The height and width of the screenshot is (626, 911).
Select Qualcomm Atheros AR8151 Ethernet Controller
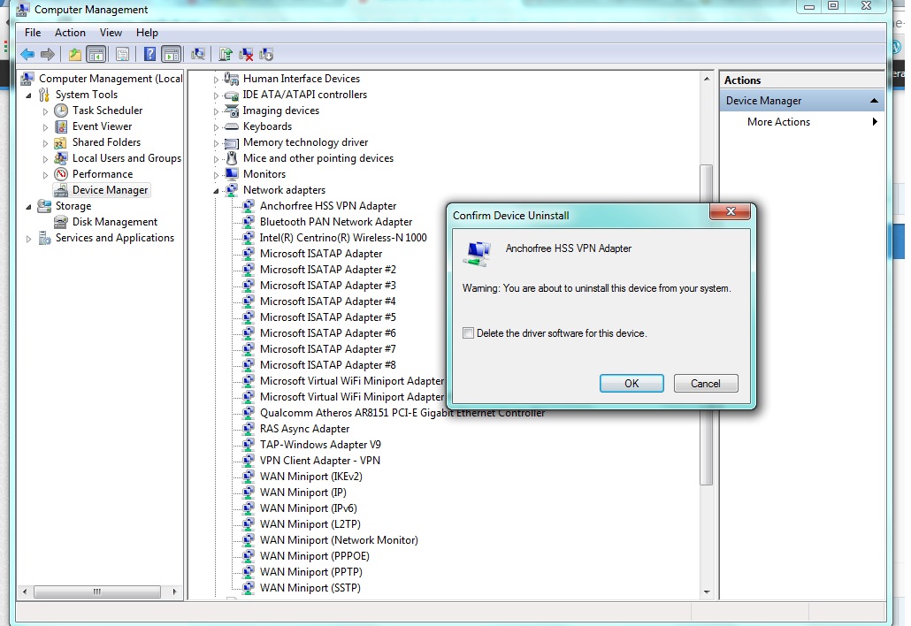tap(402, 413)
